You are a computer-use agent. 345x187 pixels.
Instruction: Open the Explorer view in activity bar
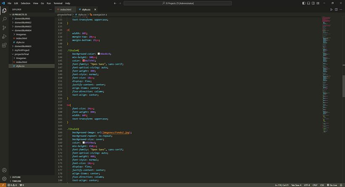[x=4, y=11]
